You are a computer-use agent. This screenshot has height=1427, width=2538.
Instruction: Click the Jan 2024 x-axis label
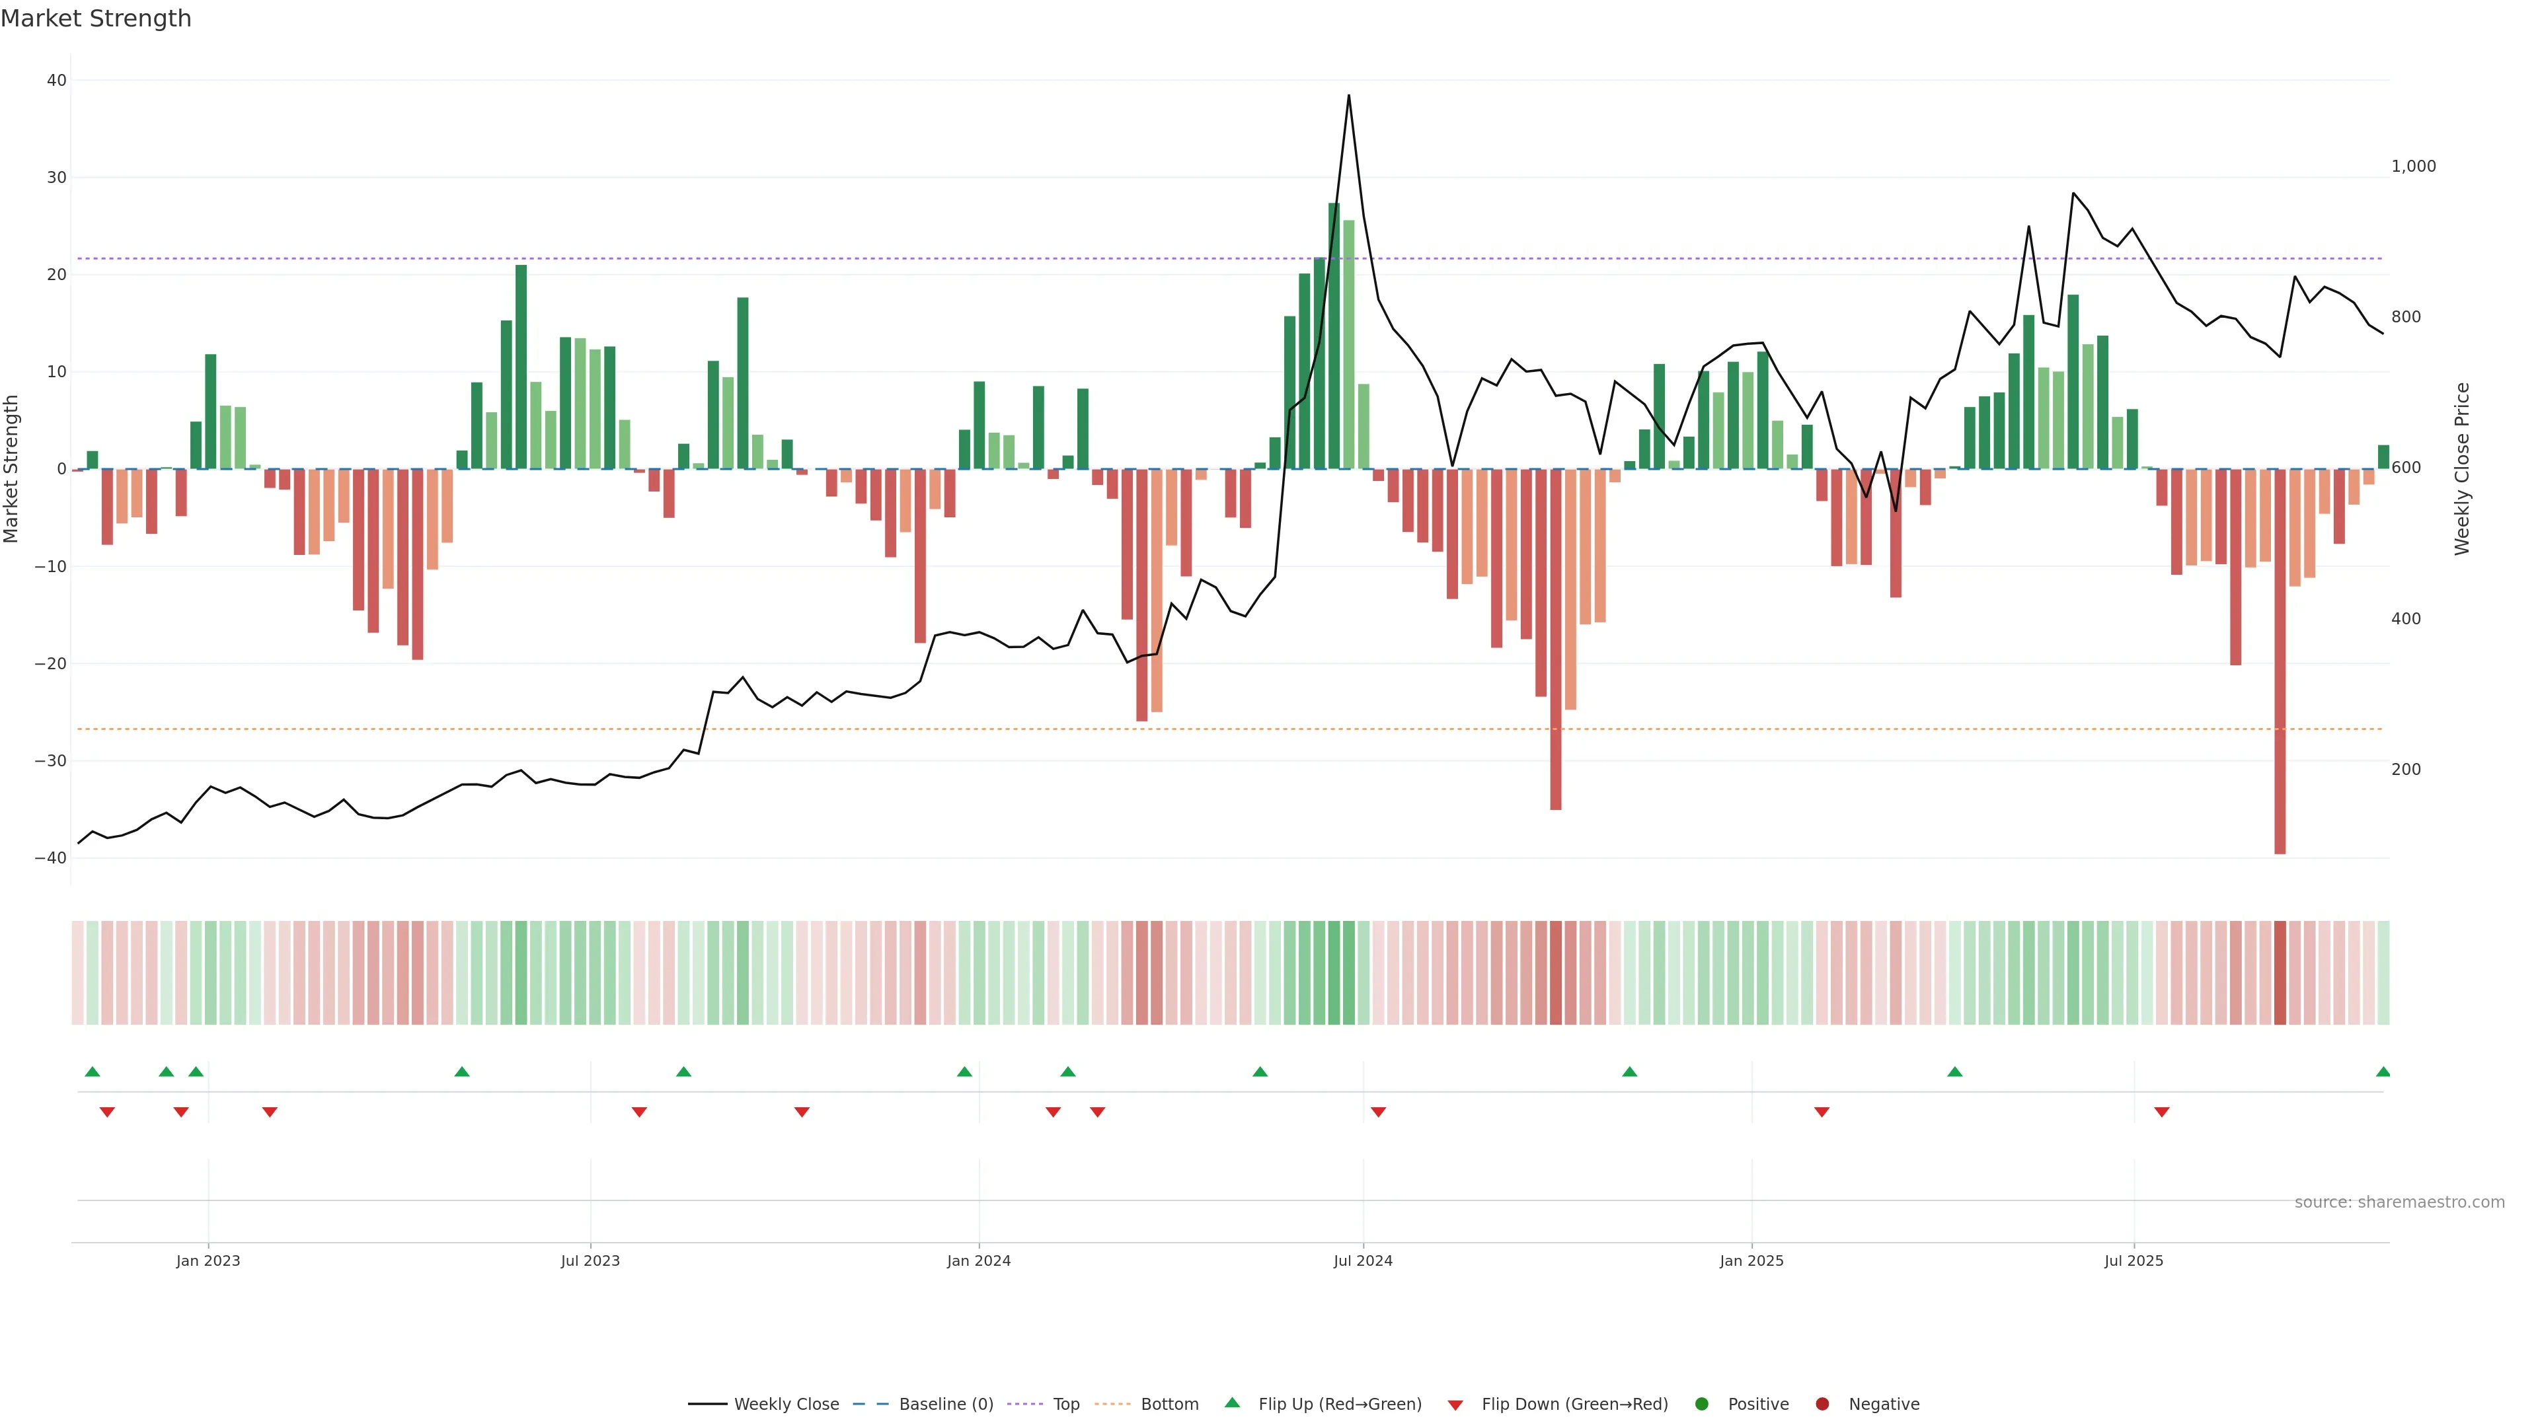click(978, 1261)
